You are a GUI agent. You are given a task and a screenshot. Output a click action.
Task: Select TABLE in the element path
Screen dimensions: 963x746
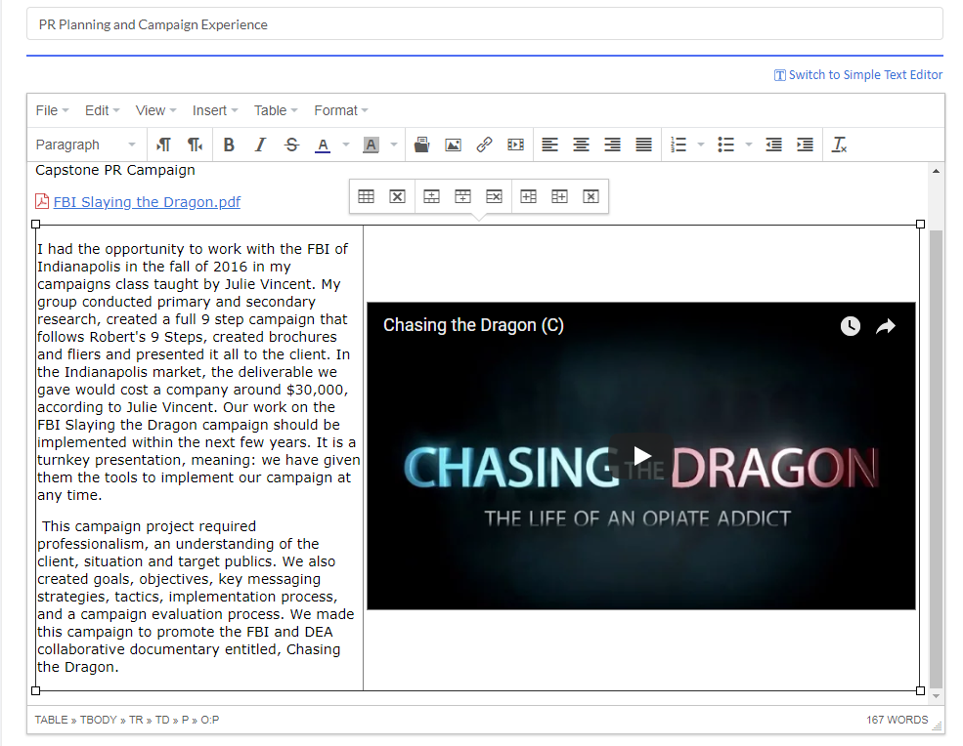pyautogui.click(x=51, y=720)
